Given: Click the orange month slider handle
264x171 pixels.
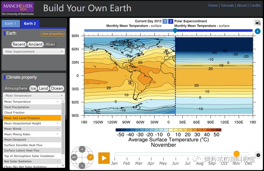Looking at the screenshot, I should click(x=236, y=154).
